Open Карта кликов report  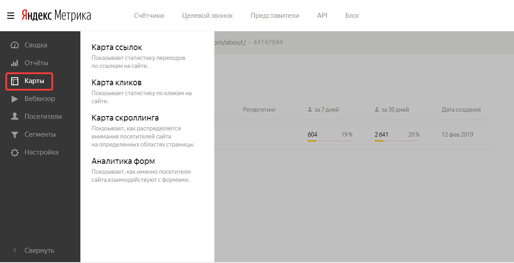[117, 82]
